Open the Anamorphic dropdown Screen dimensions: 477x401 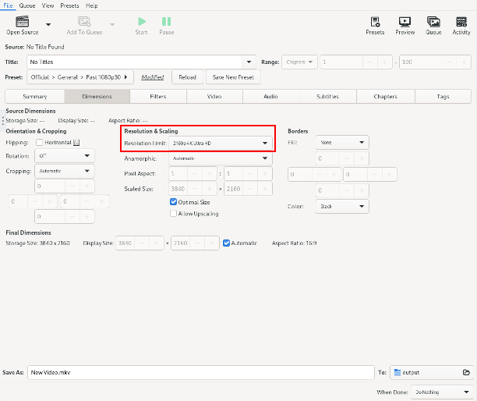pos(221,158)
